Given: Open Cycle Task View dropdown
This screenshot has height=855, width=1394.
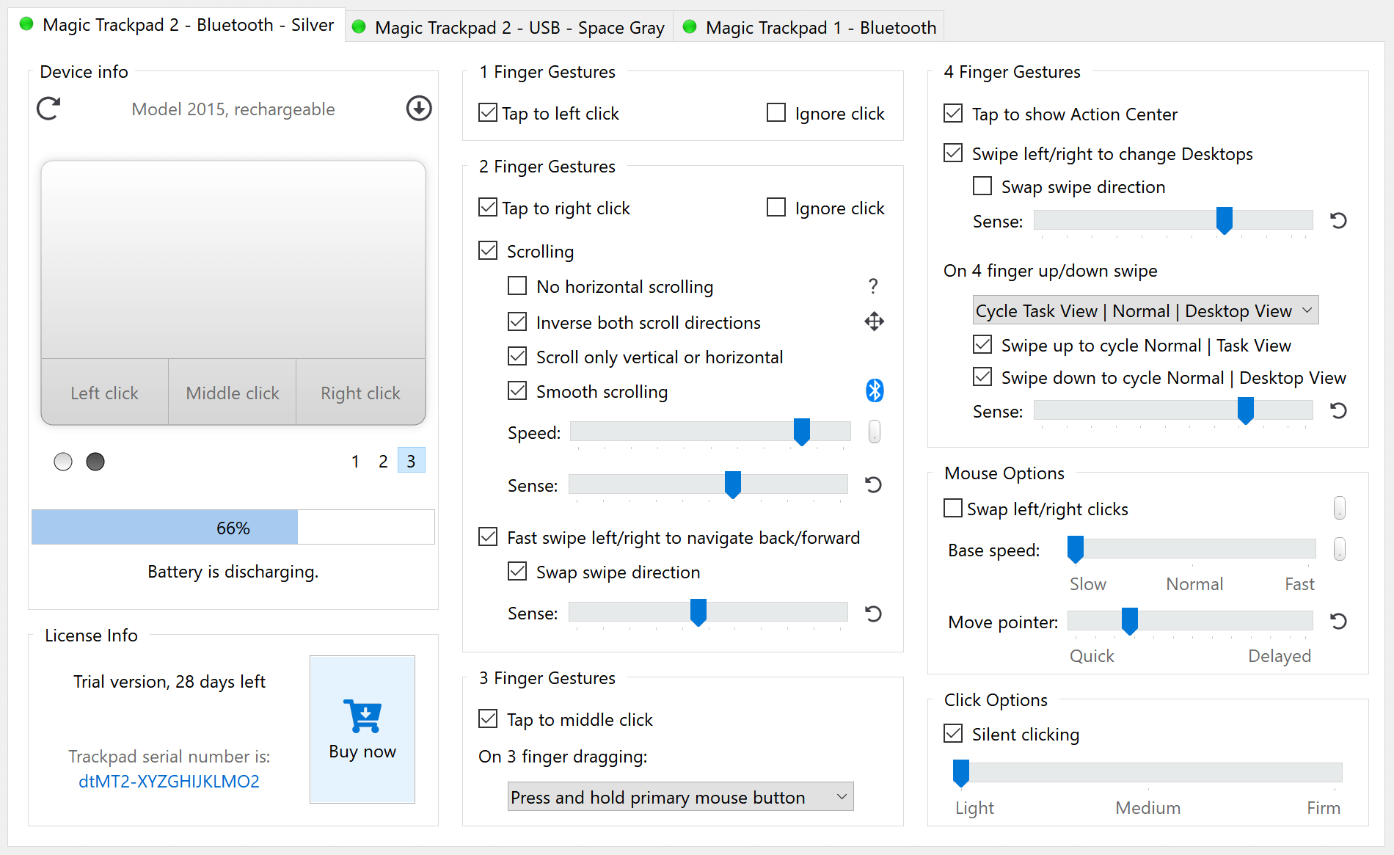Looking at the screenshot, I should (x=1145, y=310).
